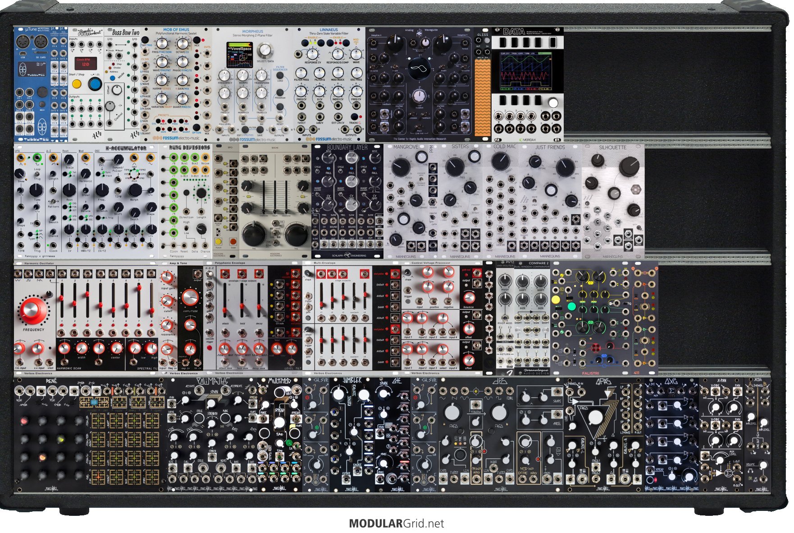
Task: Click the large FREQ knob on Sisters
Action: pyautogui.click(x=455, y=166)
